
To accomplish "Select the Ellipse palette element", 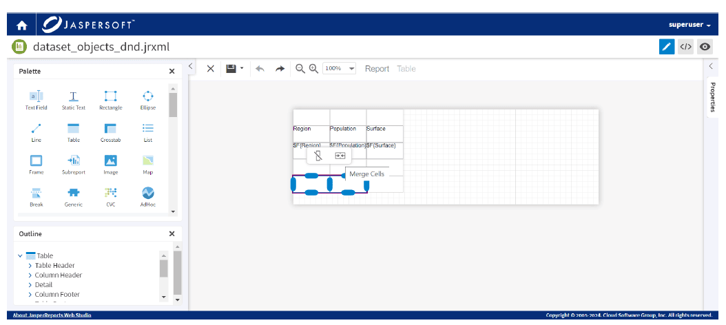I will 147,100.
